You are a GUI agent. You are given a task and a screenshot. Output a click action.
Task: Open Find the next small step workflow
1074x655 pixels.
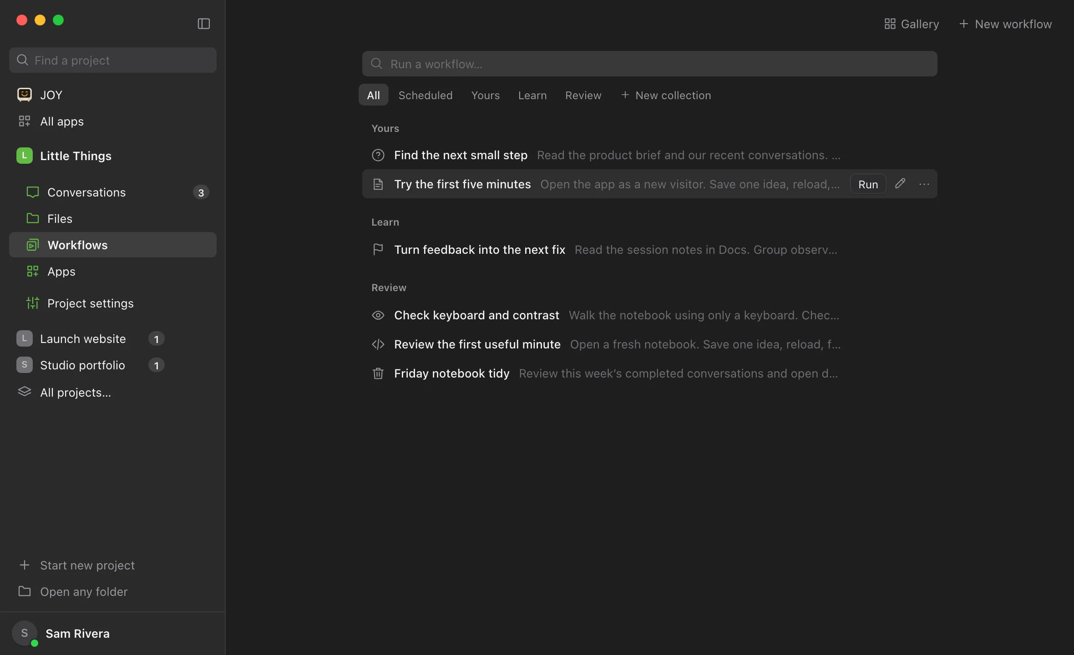click(x=649, y=155)
